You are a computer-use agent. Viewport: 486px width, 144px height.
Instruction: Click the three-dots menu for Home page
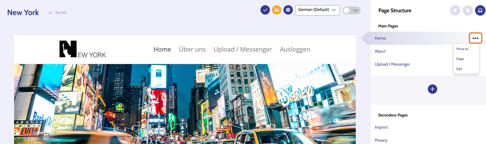point(476,38)
